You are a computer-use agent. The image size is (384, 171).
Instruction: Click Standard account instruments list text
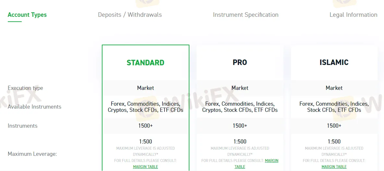click(x=146, y=107)
